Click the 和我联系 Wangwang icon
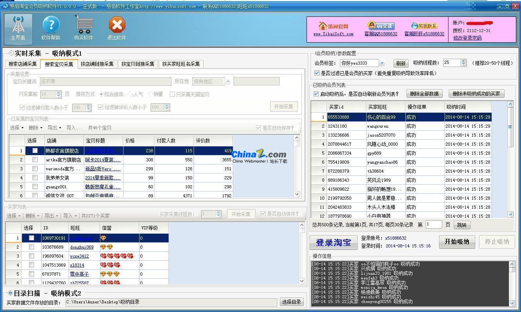 pyautogui.click(x=424, y=26)
